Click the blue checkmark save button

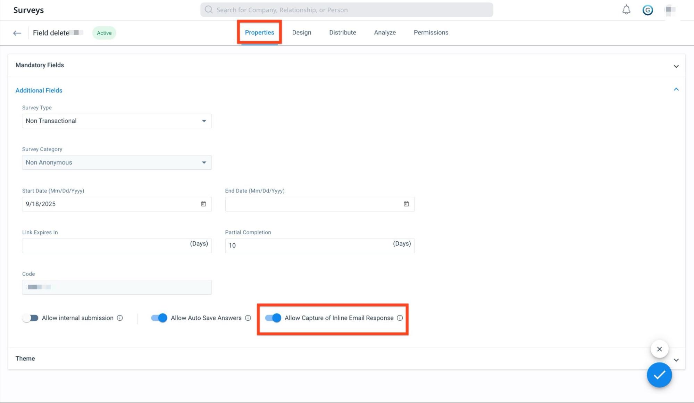click(659, 375)
